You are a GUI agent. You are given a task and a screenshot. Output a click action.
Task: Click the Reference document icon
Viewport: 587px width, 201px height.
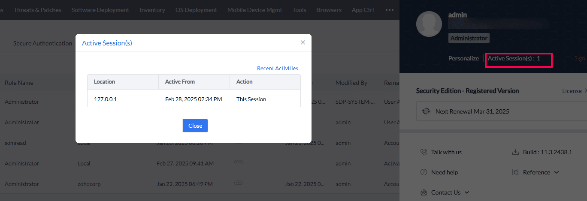516,172
